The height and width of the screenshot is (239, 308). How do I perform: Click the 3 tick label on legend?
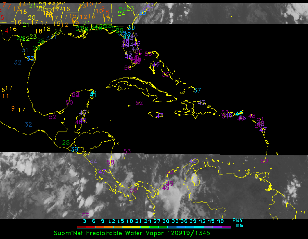click(84, 221)
